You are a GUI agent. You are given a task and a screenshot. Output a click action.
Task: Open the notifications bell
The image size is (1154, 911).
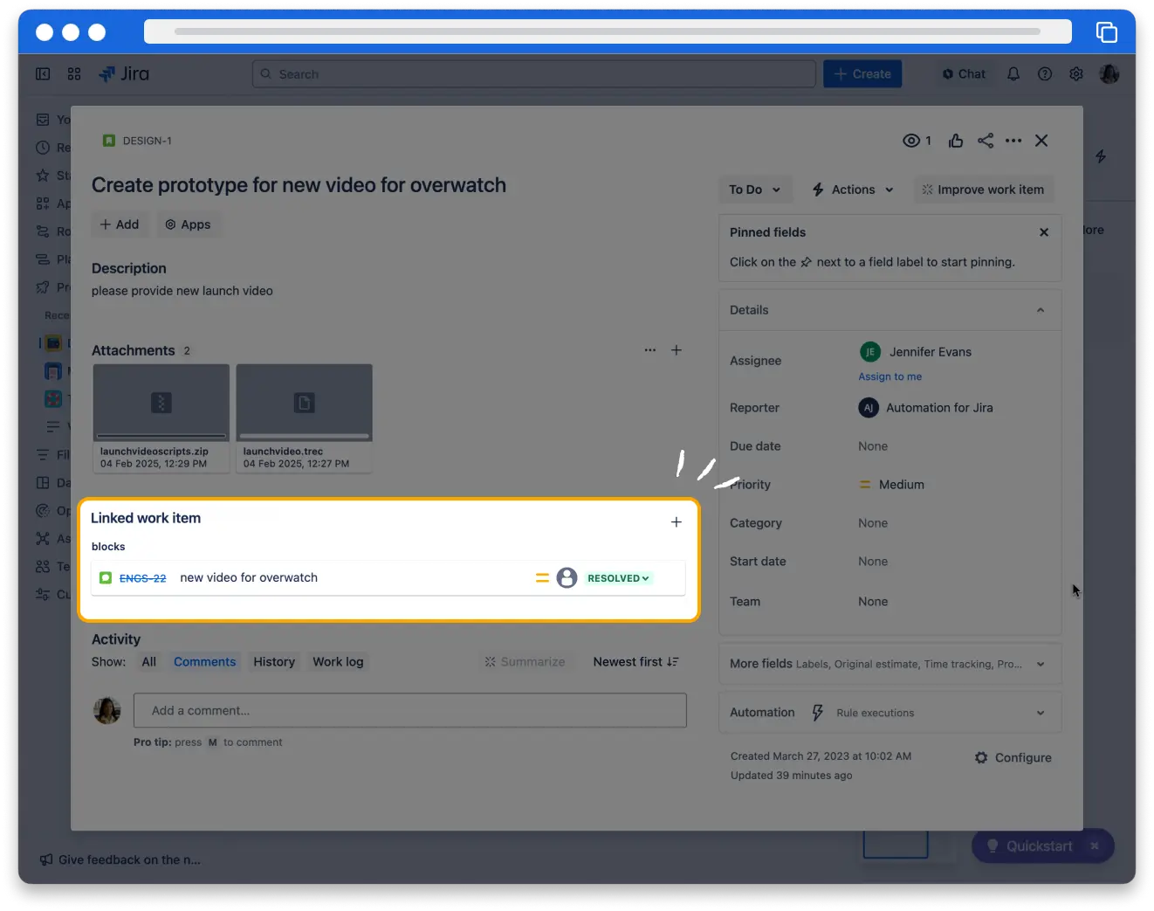[1013, 74]
